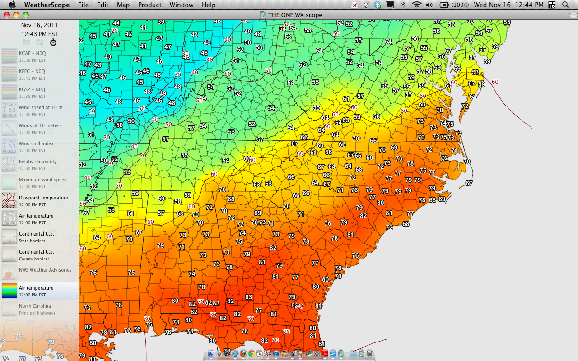Click the dimmed folder icon under the timestamp
Viewport: 578px width, 361px height.
pos(26,42)
